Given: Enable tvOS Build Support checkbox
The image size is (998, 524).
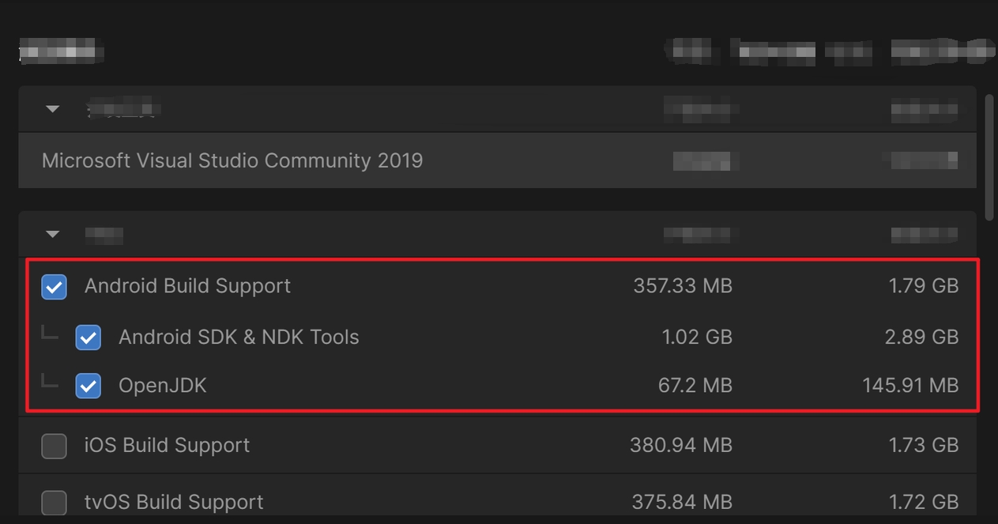Looking at the screenshot, I should 54,503.
